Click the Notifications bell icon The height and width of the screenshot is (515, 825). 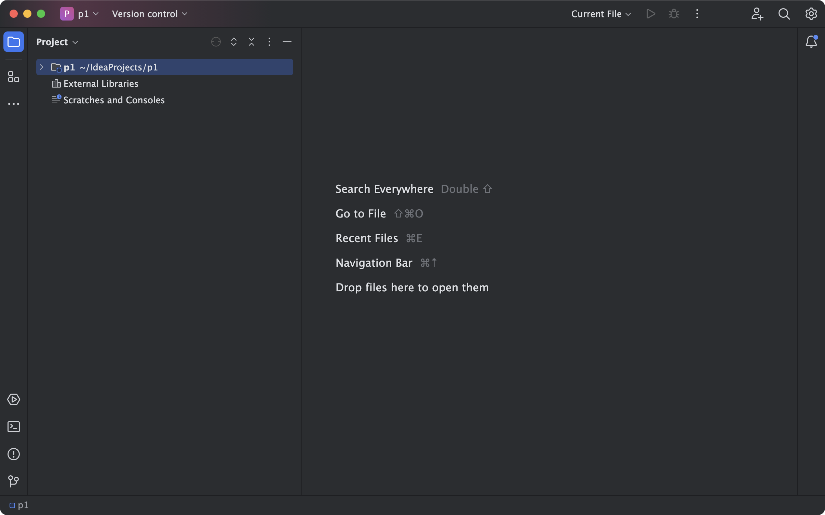[811, 42]
